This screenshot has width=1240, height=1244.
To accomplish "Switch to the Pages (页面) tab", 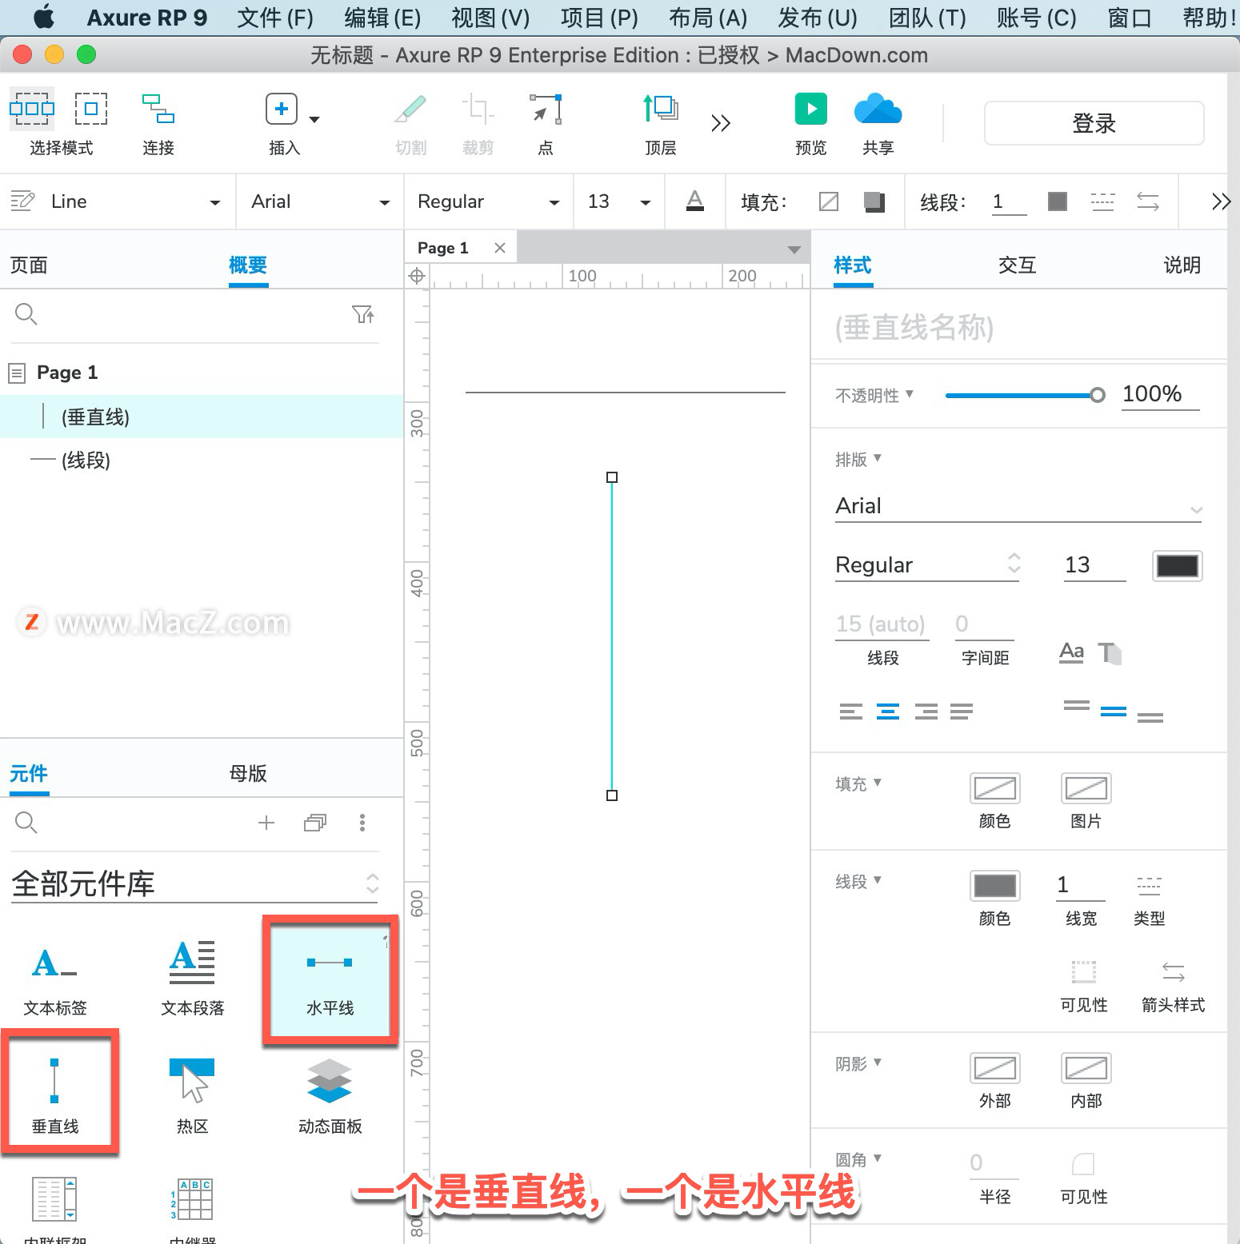I will (x=29, y=265).
